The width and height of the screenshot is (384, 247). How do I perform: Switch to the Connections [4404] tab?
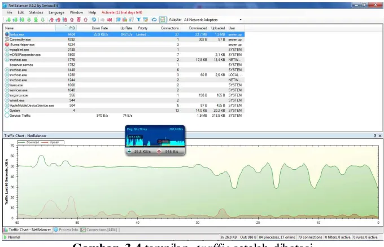coord(99,230)
